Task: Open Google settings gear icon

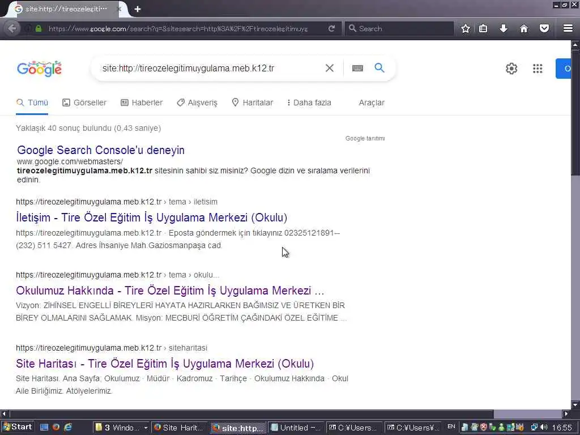Action: [511, 69]
